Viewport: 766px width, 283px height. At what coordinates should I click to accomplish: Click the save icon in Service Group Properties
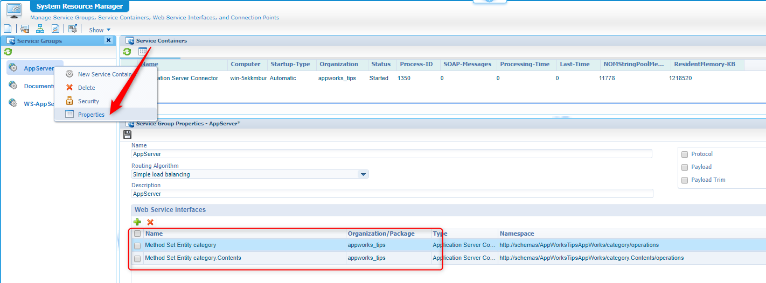tap(128, 134)
